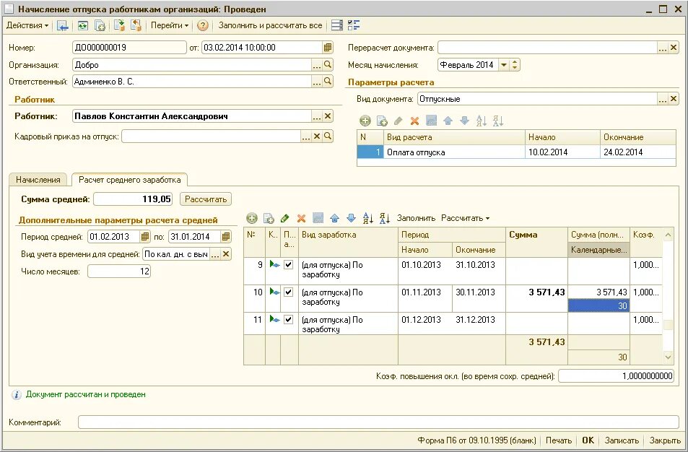688x452 pixels.
Task: Select the Расчет среднего заработка tab
Action: (129, 180)
